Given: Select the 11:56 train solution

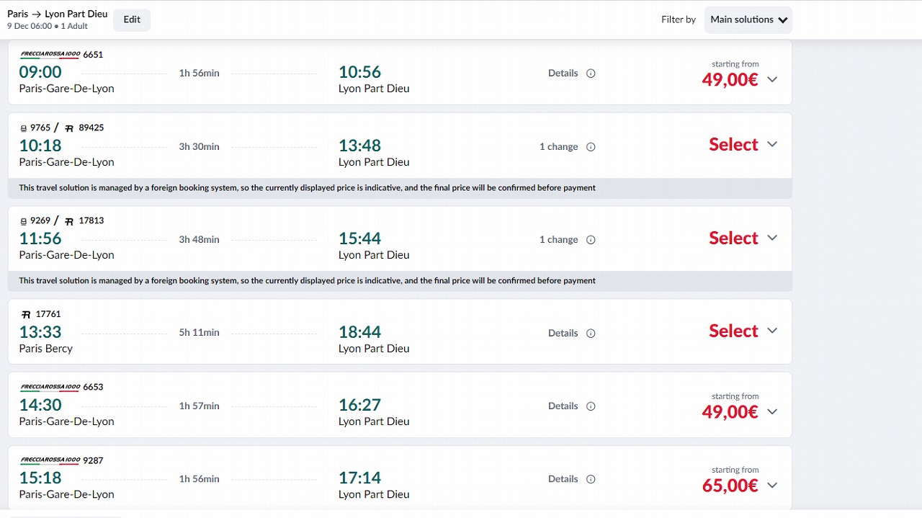Looking at the screenshot, I should click(x=733, y=238).
